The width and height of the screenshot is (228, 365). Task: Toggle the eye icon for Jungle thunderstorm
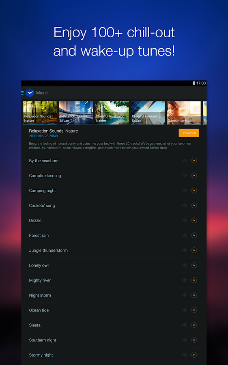[185, 250]
